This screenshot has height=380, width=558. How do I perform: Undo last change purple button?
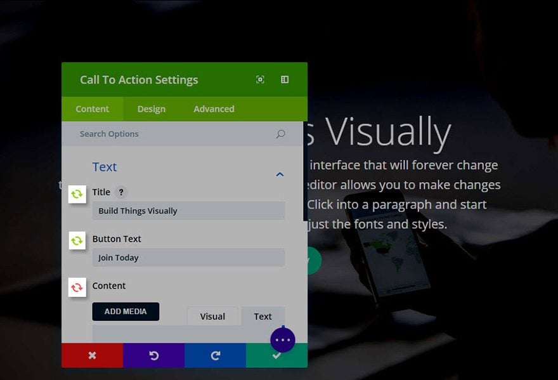coord(153,355)
